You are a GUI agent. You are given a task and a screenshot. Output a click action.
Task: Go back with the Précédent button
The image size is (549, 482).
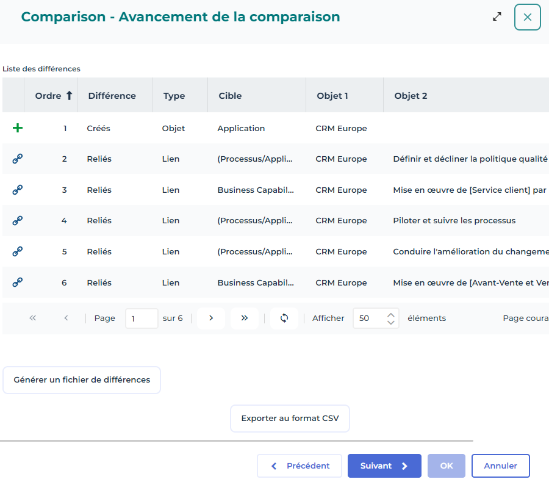coord(299,466)
